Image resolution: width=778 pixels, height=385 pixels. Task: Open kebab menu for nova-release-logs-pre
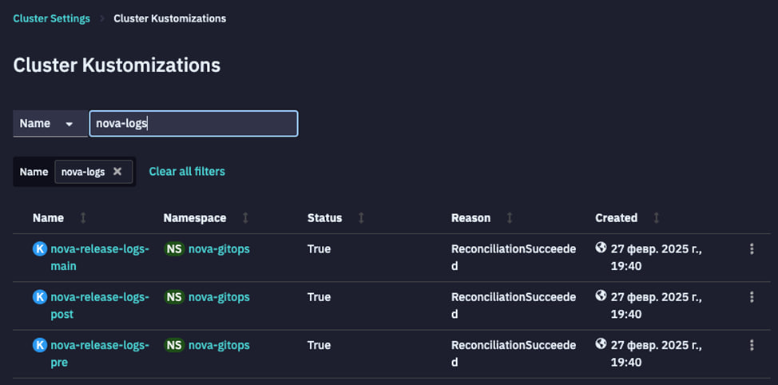(x=752, y=345)
